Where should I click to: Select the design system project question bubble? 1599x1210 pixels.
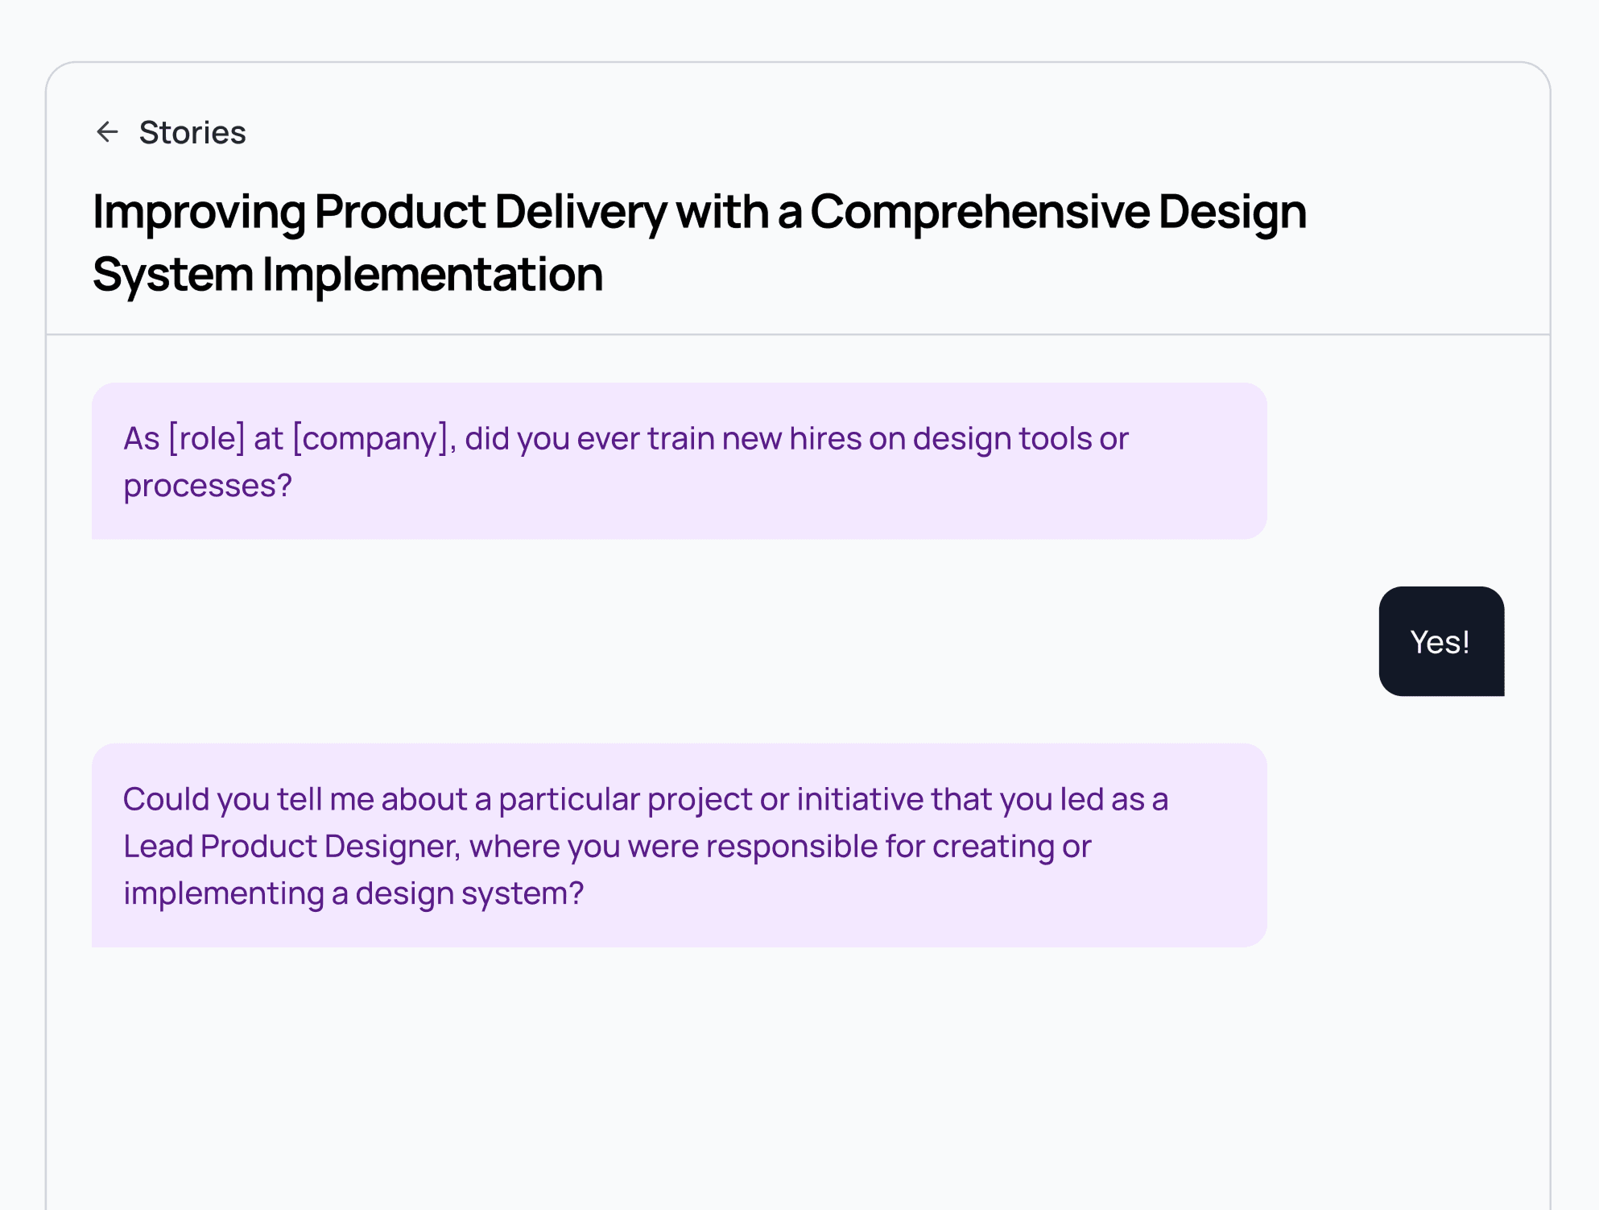679,845
